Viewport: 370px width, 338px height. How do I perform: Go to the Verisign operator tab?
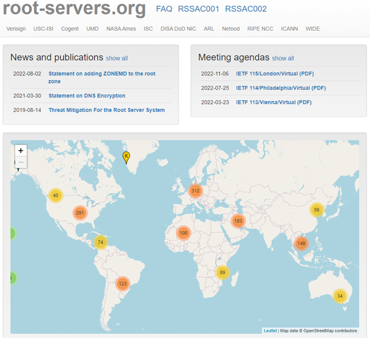pos(16,29)
